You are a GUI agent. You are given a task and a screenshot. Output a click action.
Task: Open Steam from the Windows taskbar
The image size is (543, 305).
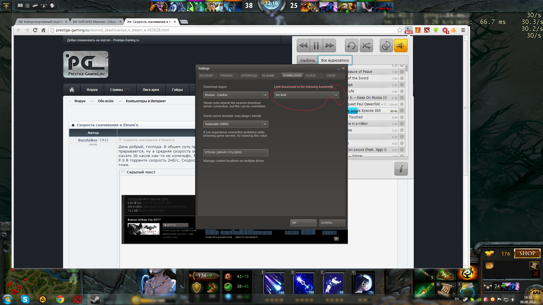(x=95, y=299)
